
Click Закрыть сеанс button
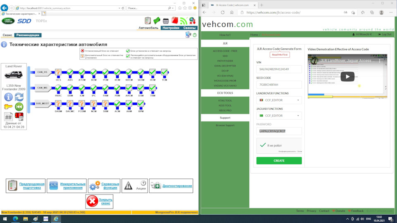(99, 202)
